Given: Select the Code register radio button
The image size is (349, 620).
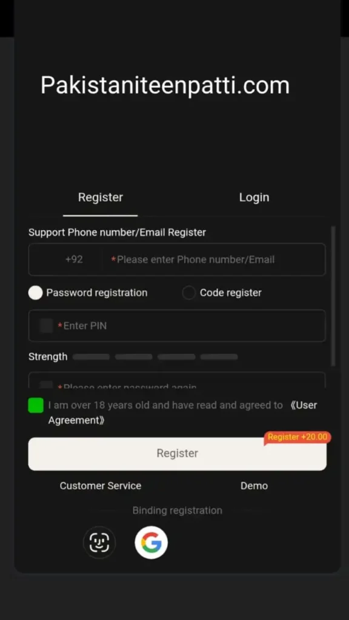Looking at the screenshot, I should tap(189, 292).
